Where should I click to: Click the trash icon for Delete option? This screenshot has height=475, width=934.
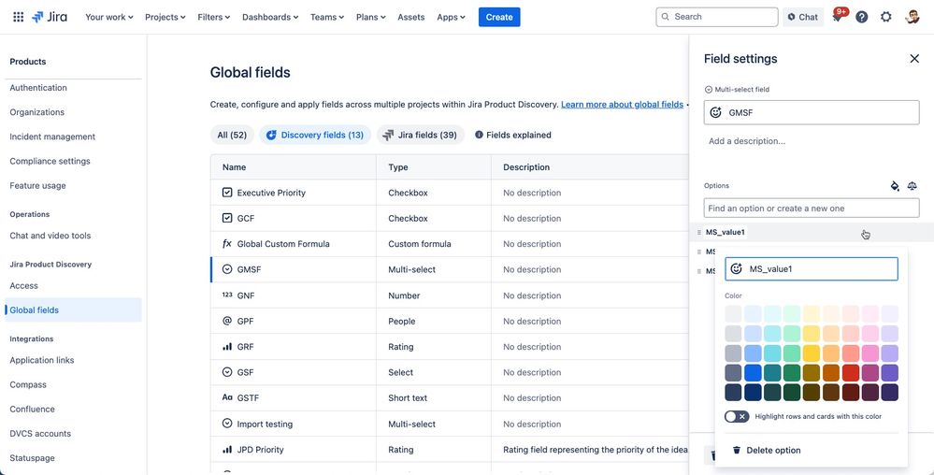point(736,450)
